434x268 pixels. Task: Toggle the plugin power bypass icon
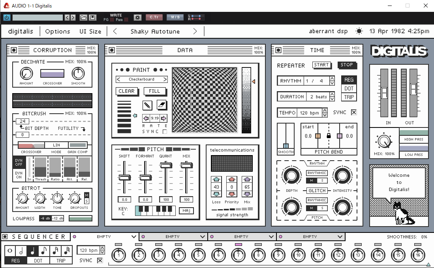[x=7, y=17]
